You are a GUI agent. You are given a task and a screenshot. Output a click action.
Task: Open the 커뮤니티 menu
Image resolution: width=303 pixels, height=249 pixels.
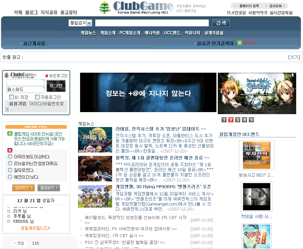pos(192,33)
